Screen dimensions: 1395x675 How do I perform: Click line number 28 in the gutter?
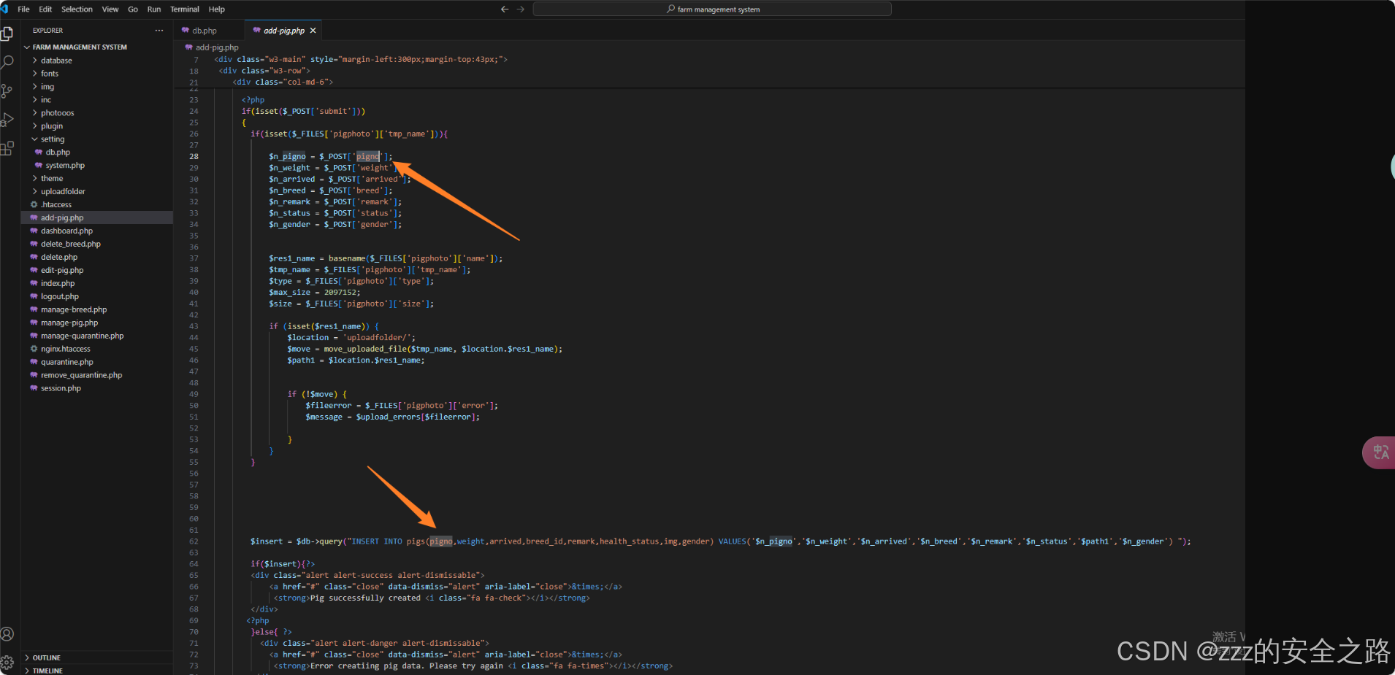[x=194, y=157]
